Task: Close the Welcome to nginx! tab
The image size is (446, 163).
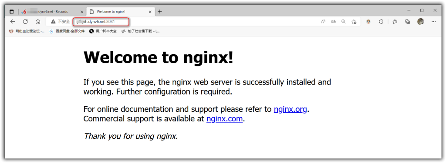Action: click(x=150, y=12)
